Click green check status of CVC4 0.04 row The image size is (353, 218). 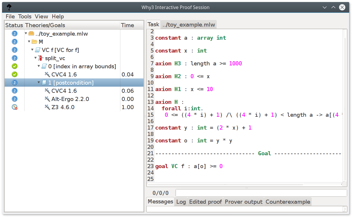[x=15, y=74]
